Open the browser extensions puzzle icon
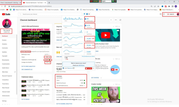The image size is (179, 107). click(x=169, y=6)
